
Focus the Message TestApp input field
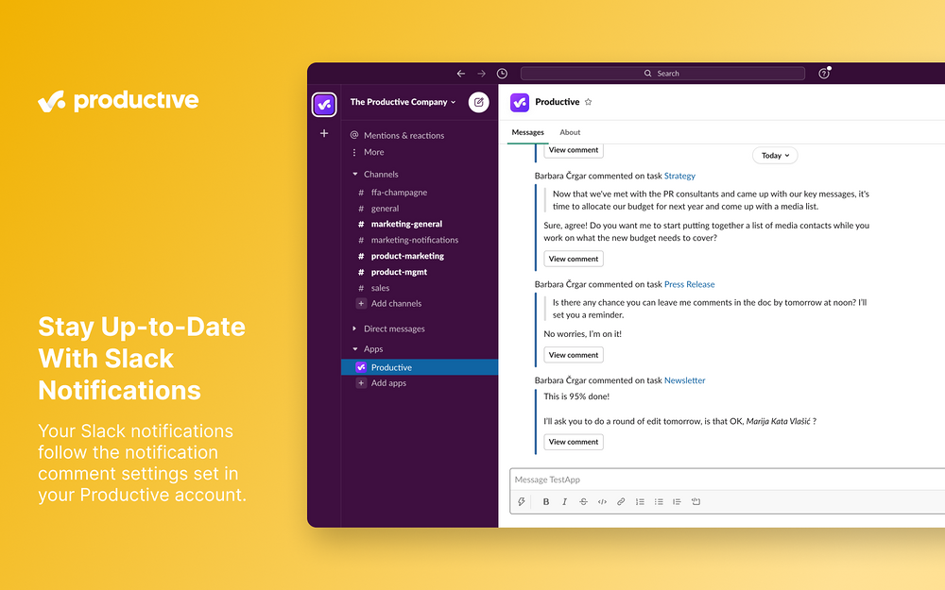coord(727,480)
